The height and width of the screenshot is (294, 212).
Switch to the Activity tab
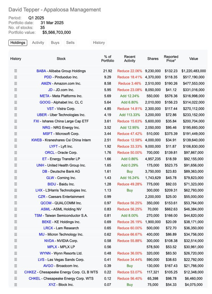coord(38,42)
